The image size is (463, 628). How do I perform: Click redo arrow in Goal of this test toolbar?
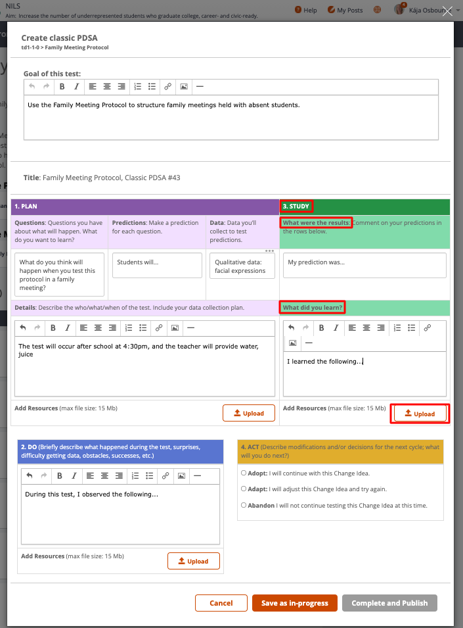tap(47, 87)
